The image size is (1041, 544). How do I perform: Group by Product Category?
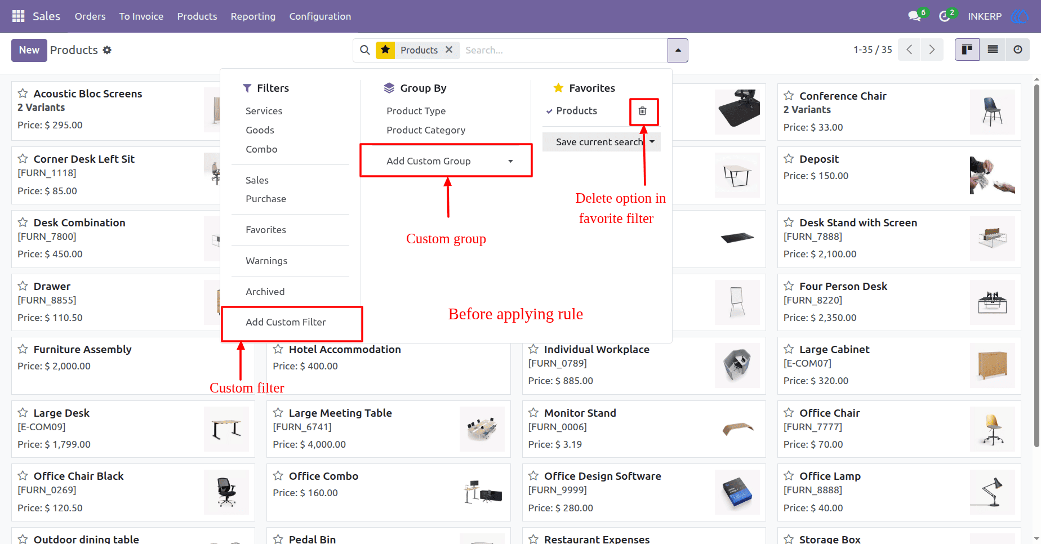426,130
